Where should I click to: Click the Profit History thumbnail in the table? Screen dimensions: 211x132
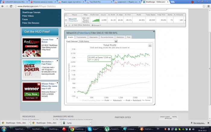[x=95, y=20]
